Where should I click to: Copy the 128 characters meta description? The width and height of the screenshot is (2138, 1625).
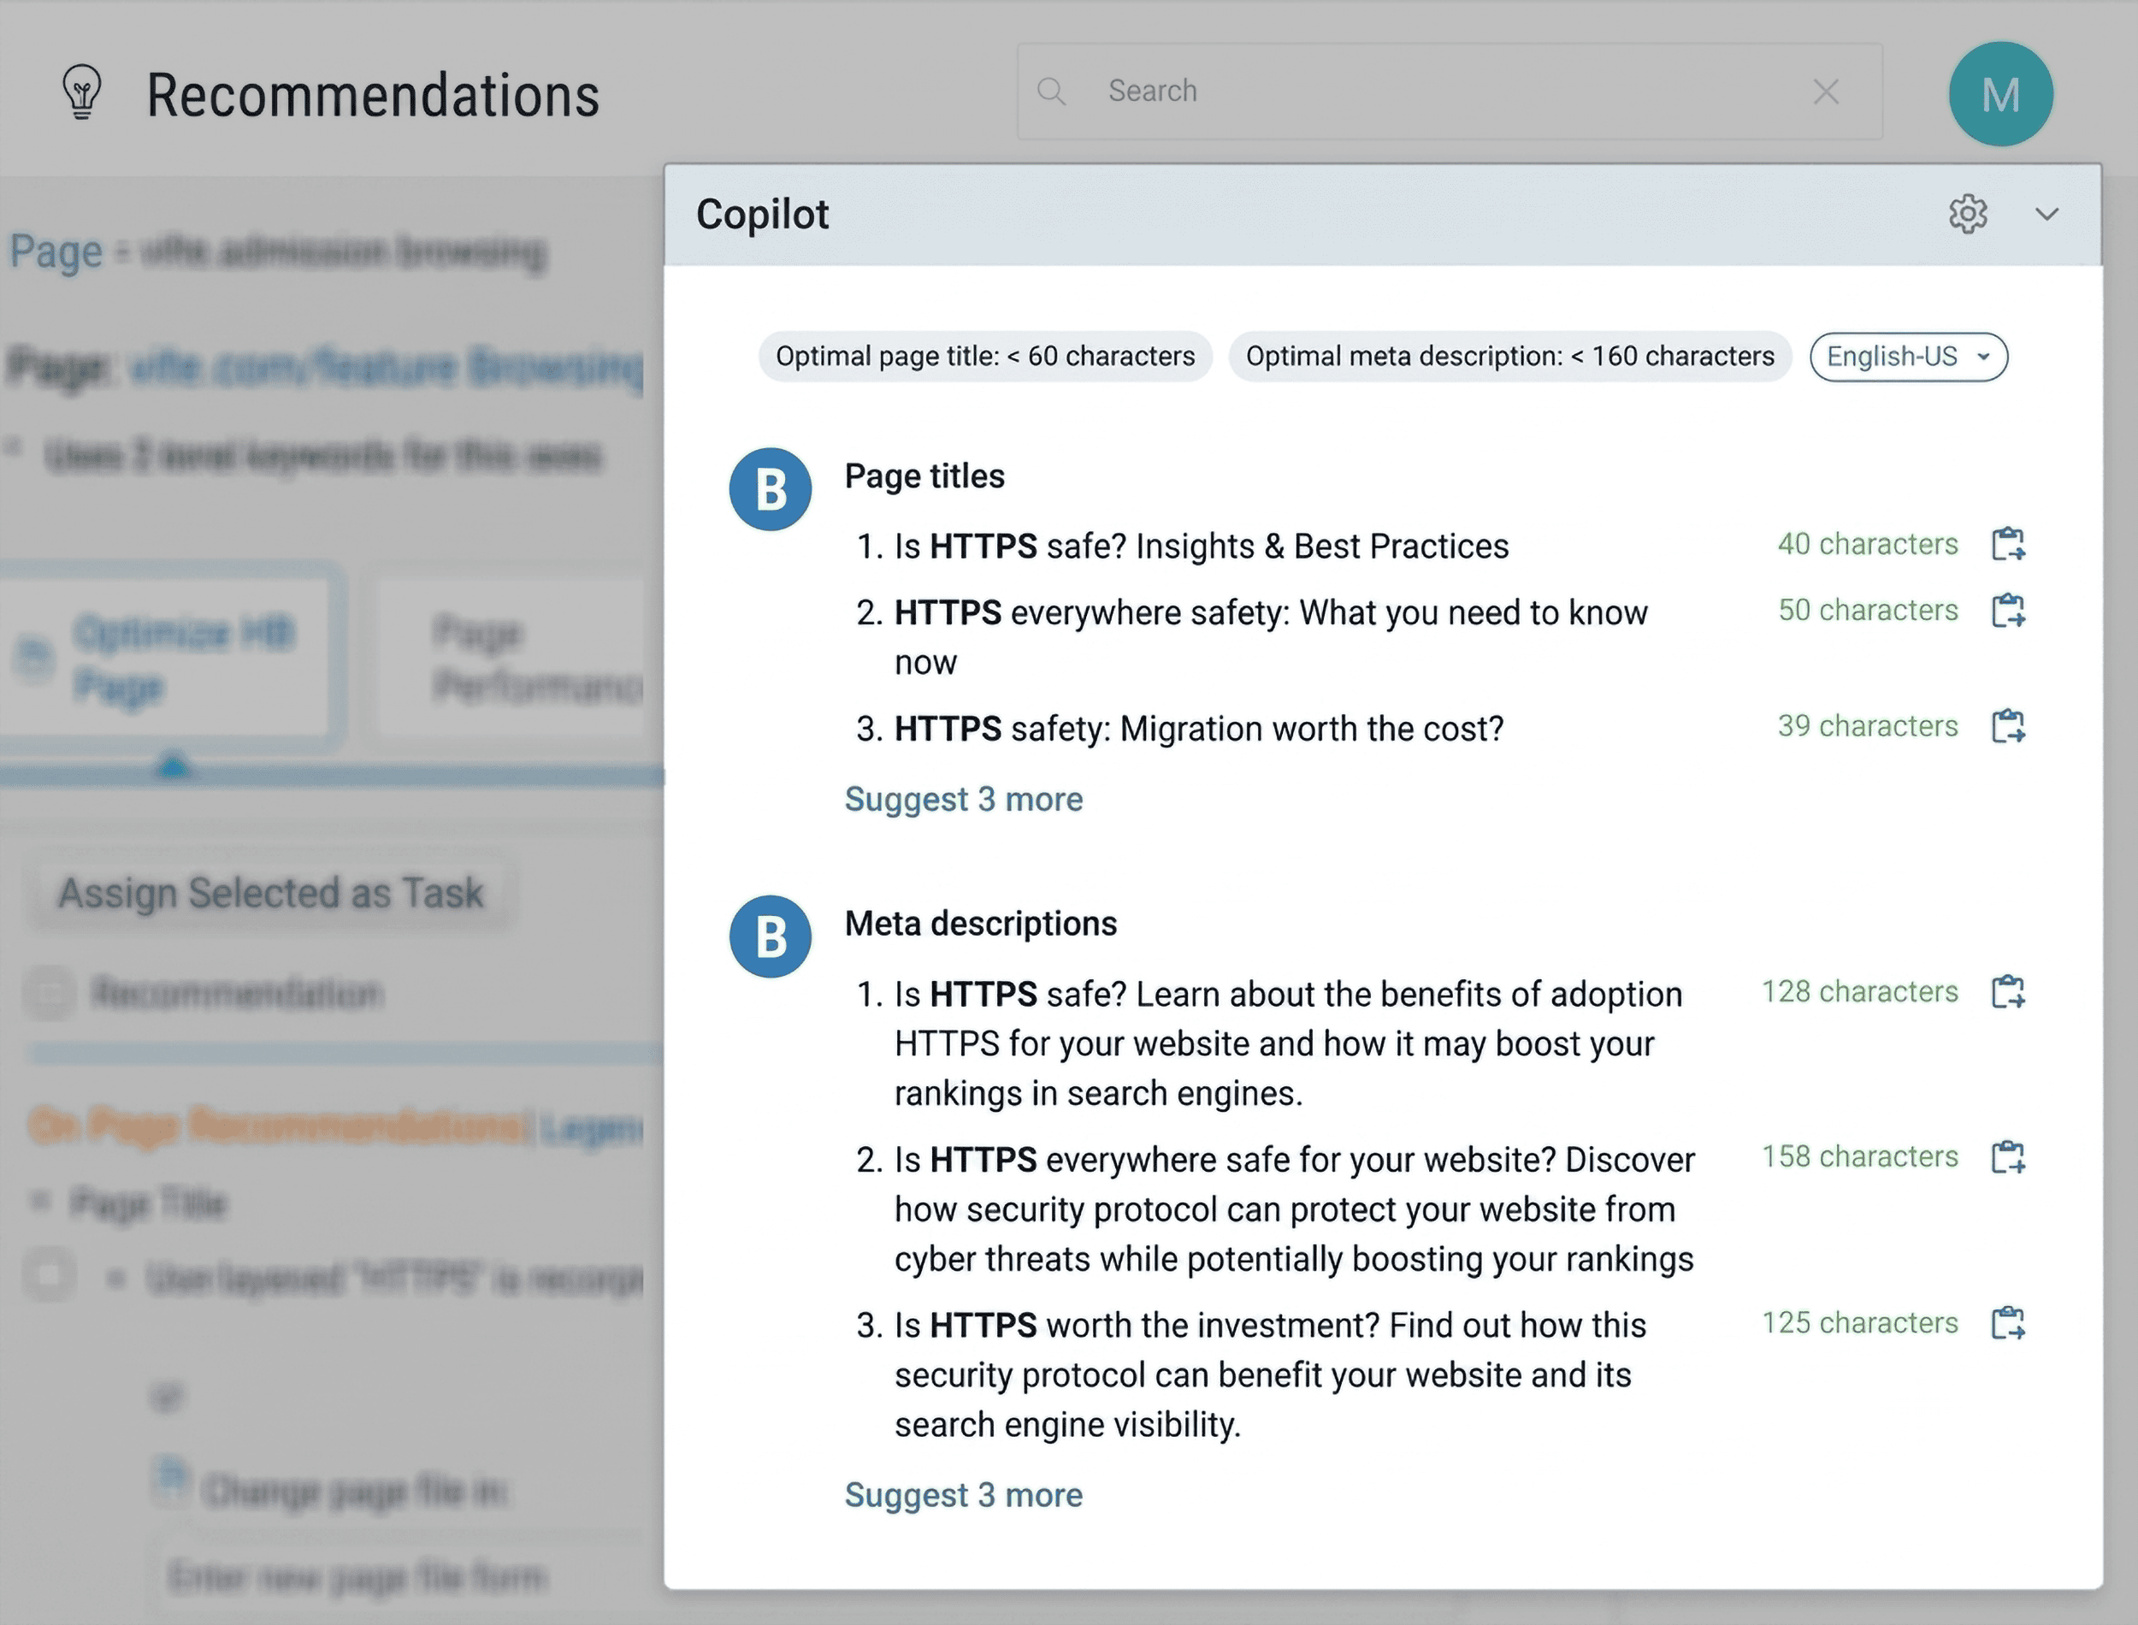(2007, 991)
